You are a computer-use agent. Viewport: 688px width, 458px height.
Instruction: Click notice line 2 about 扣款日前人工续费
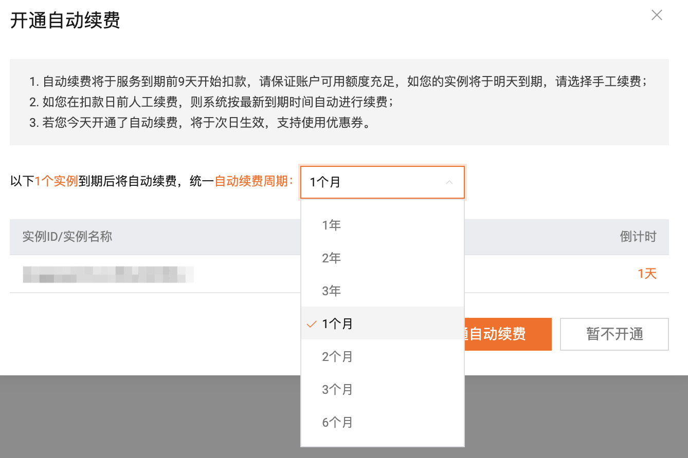[211, 102]
